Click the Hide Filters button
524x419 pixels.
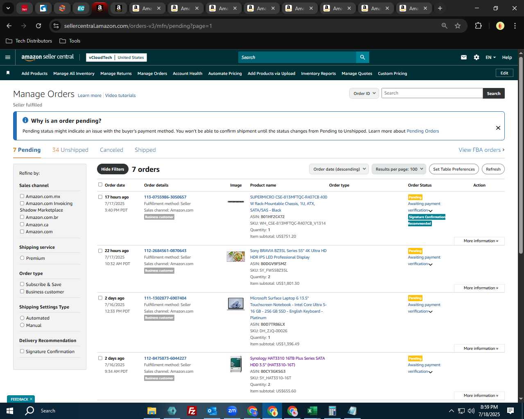tap(113, 169)
